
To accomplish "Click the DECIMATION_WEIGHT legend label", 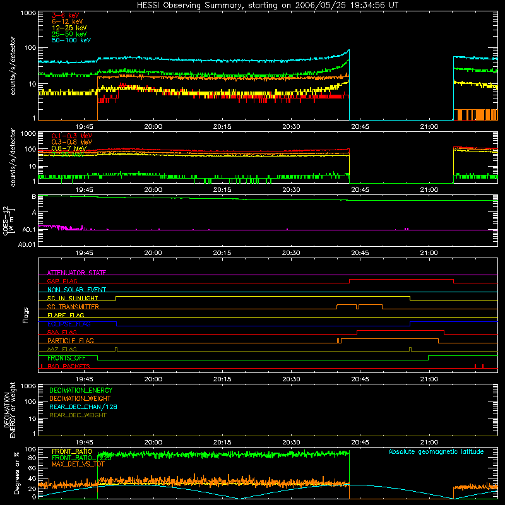I will click(80, 398).
